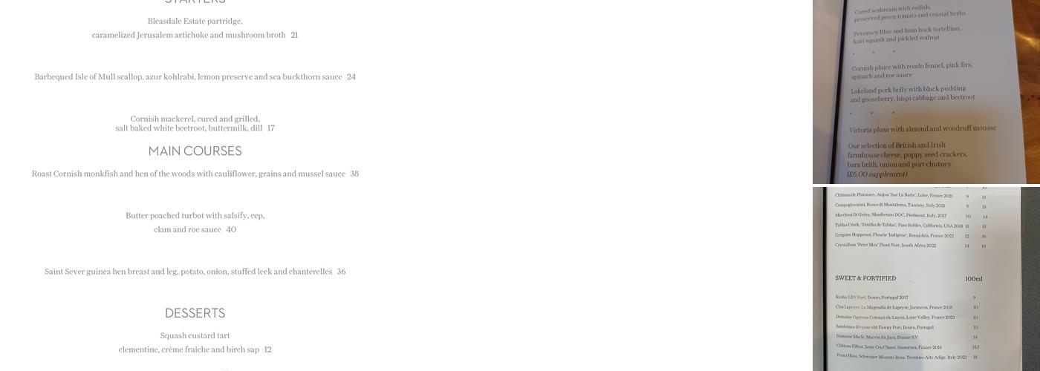
Task: Click the DESSERTS heading
Action: 195,313
